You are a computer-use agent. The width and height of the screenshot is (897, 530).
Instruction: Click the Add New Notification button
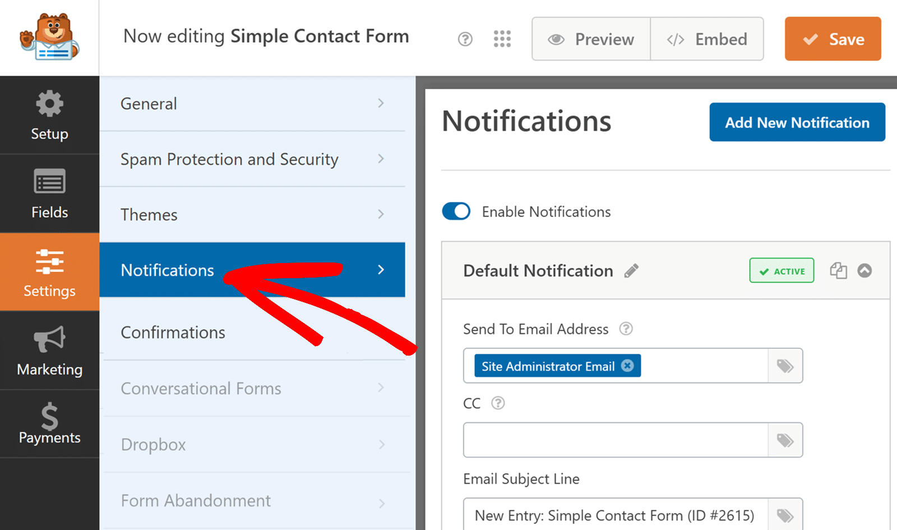point(797,122)
